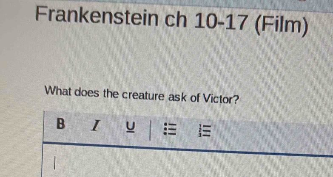Image resolution: width=333 pixels, height=177 pixels.
Task: Toggle bold formatting with the B icon
Action: pyautogui.click(x=61, y=124)
